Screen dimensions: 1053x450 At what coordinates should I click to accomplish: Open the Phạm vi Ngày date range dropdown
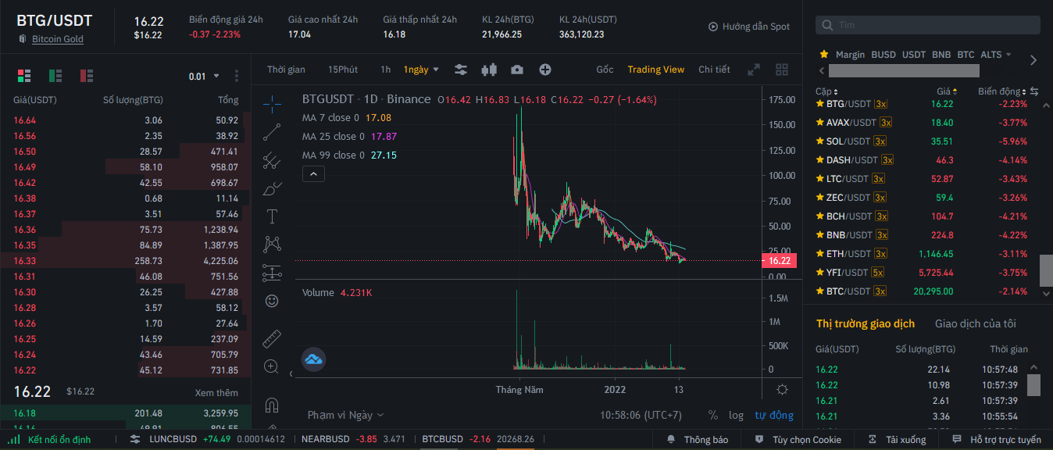click(346, 416)
